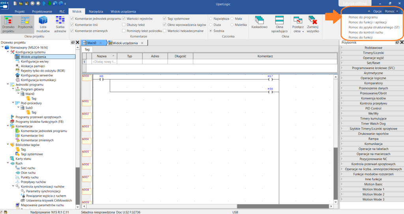Click the Dodaj nowy tag input cell
This screenshot has width=404, height=214.
(x=104, y=62)
